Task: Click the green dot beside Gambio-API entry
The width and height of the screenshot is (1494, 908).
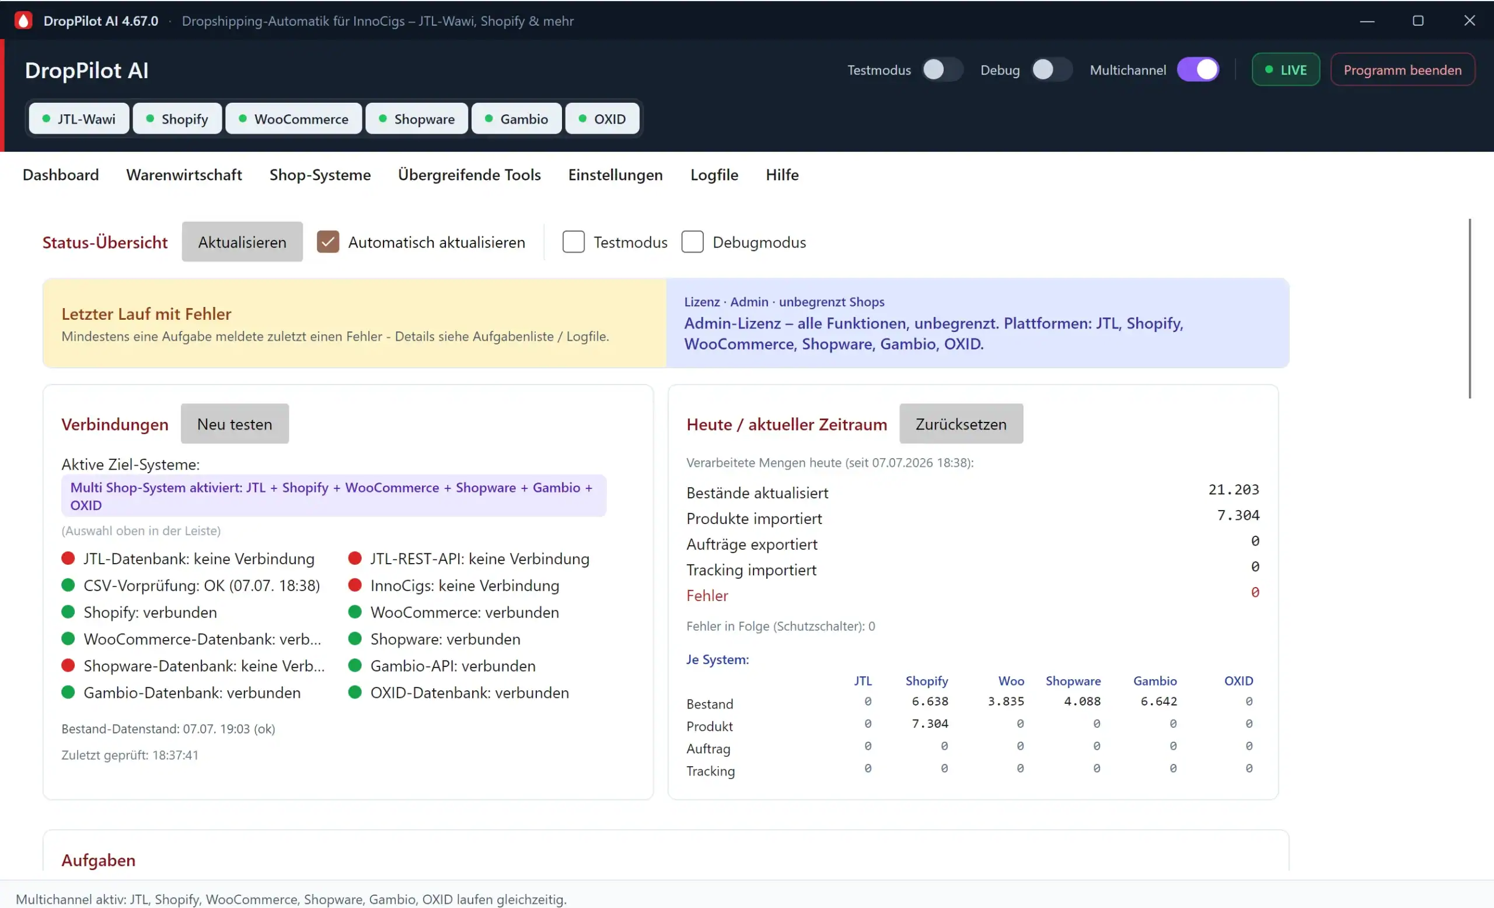Action: (x=355, y=666)
